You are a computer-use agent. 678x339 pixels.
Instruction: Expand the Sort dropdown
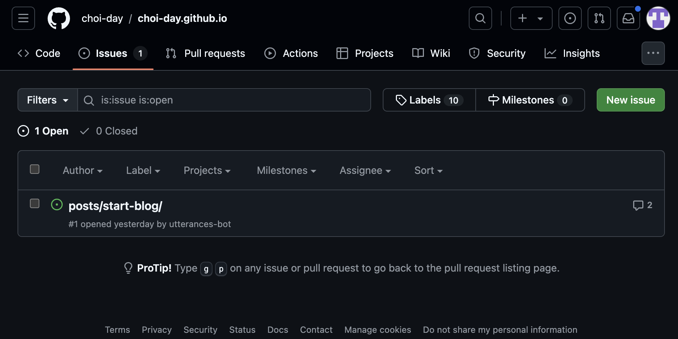[x=428, y=170]
